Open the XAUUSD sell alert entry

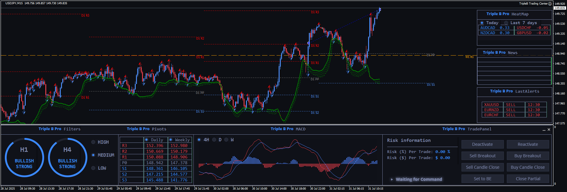pyautogui.click(x=491, y=105)
